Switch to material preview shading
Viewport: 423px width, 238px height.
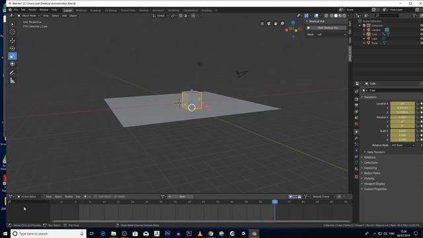340,16
